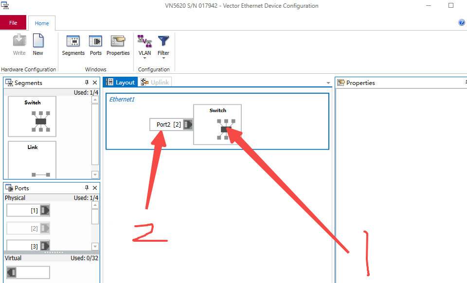This screenshot has height=283, width=467.
Task: Select physical port [2] in Ports panel
Action: tap(28, 228)
